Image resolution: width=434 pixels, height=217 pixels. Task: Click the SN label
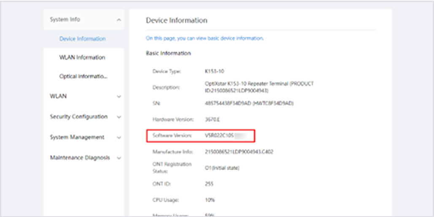[x=156, y=103]
